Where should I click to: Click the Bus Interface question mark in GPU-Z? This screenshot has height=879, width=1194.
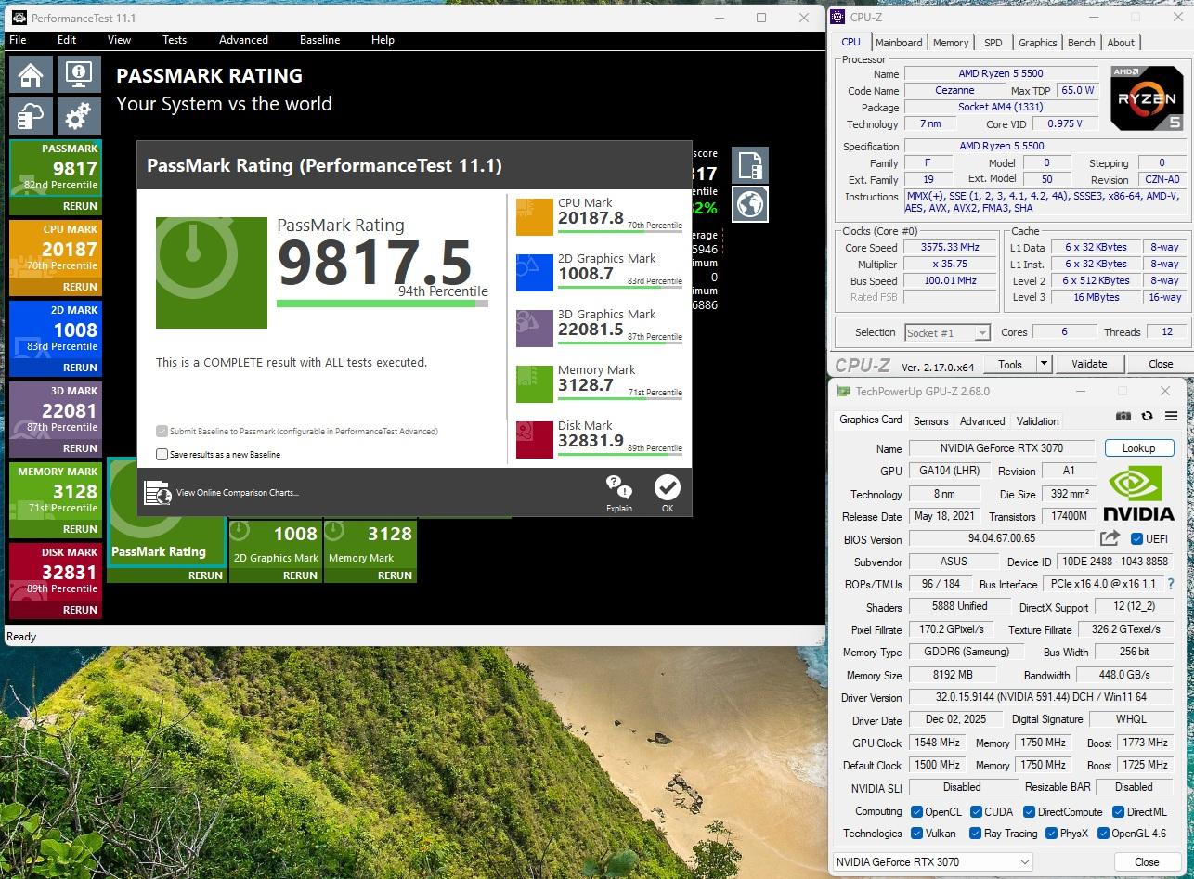[x=1170, y=584]
